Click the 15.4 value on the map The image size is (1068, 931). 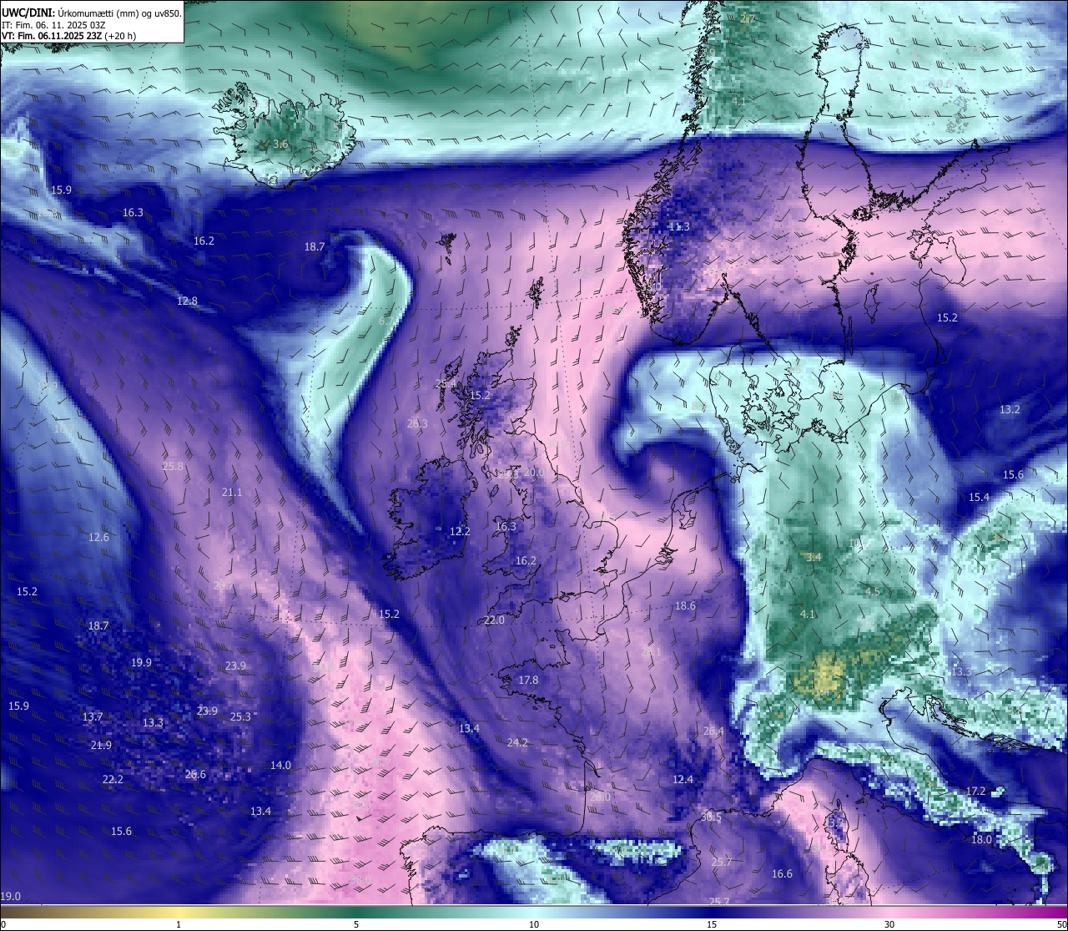(x=979, y=498)
